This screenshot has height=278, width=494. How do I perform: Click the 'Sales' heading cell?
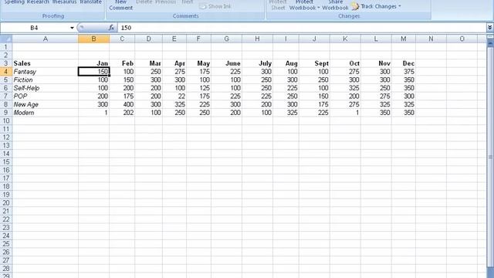pos(46,63)
